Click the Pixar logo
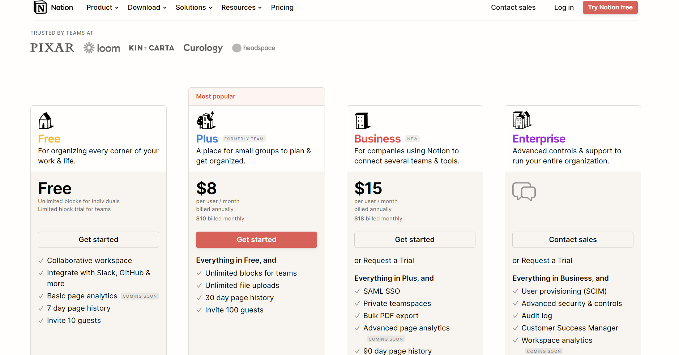679x355 pixels. point(52,48)
